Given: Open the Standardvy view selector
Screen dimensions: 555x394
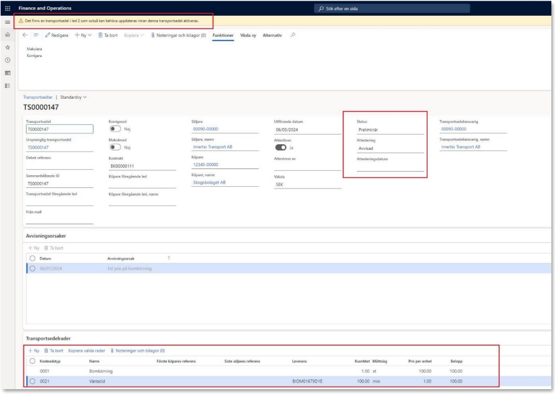Looking at the screenshot, I should point(73,97).
